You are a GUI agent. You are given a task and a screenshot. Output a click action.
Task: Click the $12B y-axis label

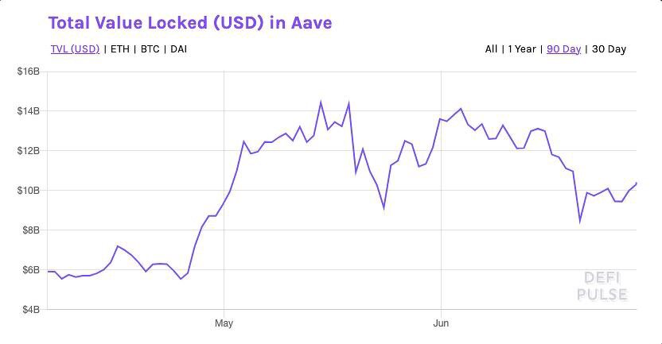tap(29, 151)
